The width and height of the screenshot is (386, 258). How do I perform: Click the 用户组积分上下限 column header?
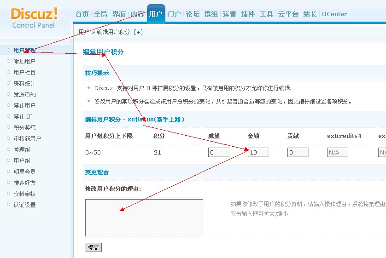click(x=109, y=136)
